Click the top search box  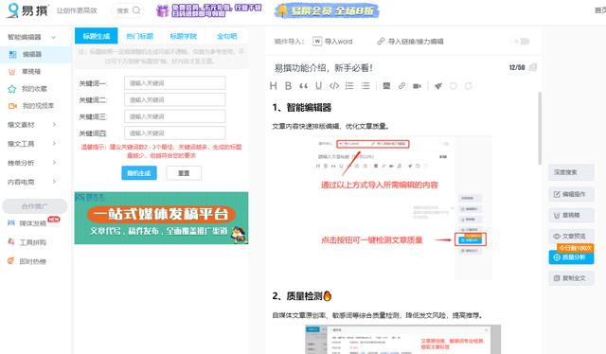pos(129,10)
